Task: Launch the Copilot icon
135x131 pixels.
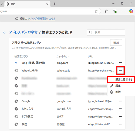Action: point(131,11)
